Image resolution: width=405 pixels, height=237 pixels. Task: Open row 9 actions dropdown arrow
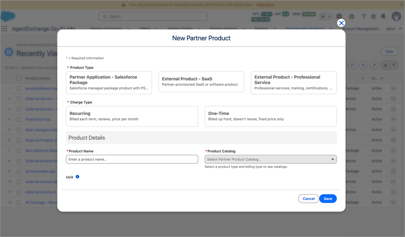[x=393, y=171]
